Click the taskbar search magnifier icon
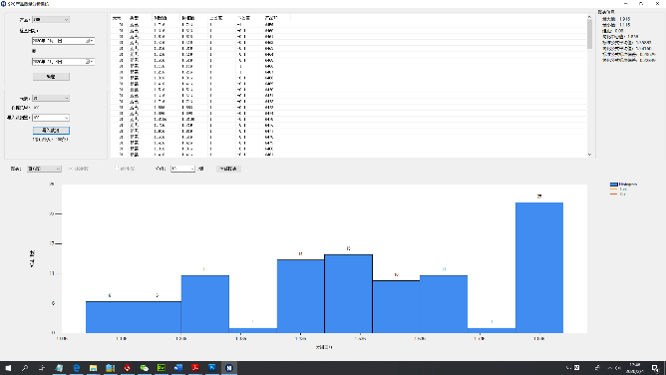 point(25,368)
